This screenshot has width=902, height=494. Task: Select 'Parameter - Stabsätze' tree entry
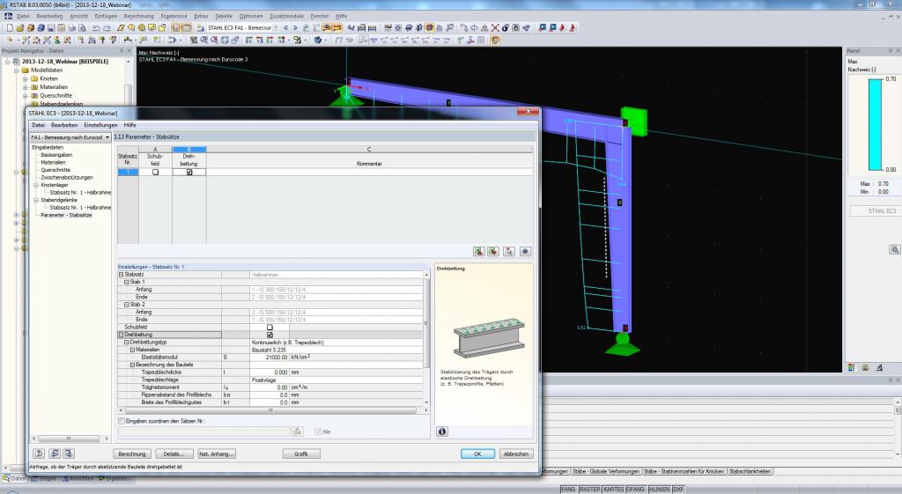click(x=66, y=215)
